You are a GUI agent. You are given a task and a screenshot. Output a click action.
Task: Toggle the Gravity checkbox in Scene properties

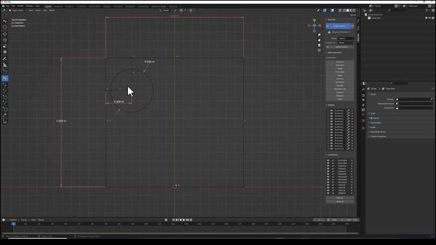click(x=371, y=118)
